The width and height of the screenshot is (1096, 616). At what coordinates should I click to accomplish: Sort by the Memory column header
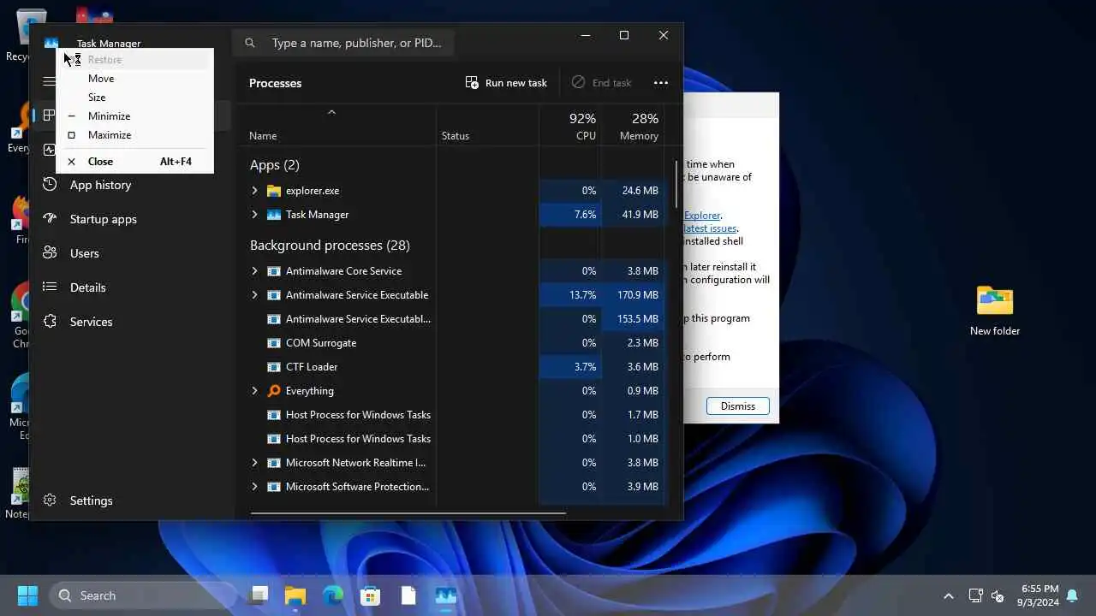[633, 126]
